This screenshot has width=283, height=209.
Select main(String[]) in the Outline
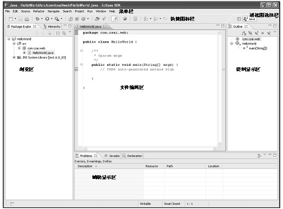(258, 48)
